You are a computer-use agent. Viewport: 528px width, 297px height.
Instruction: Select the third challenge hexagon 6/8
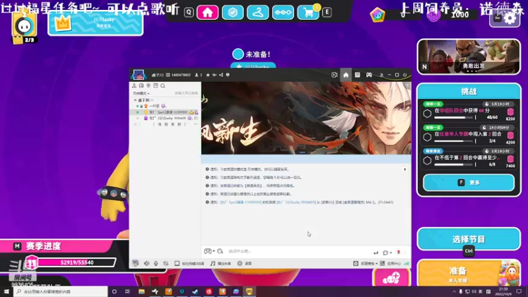(x=427, y=160)
